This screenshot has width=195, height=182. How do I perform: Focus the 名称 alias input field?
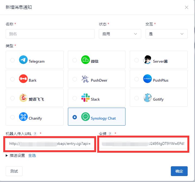[50, 34]
